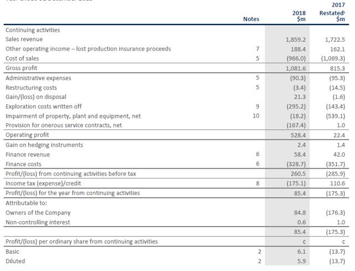The image size is (355, 271).
Task: Select the 58.4 finance revenue value
Action: (300, 154)
